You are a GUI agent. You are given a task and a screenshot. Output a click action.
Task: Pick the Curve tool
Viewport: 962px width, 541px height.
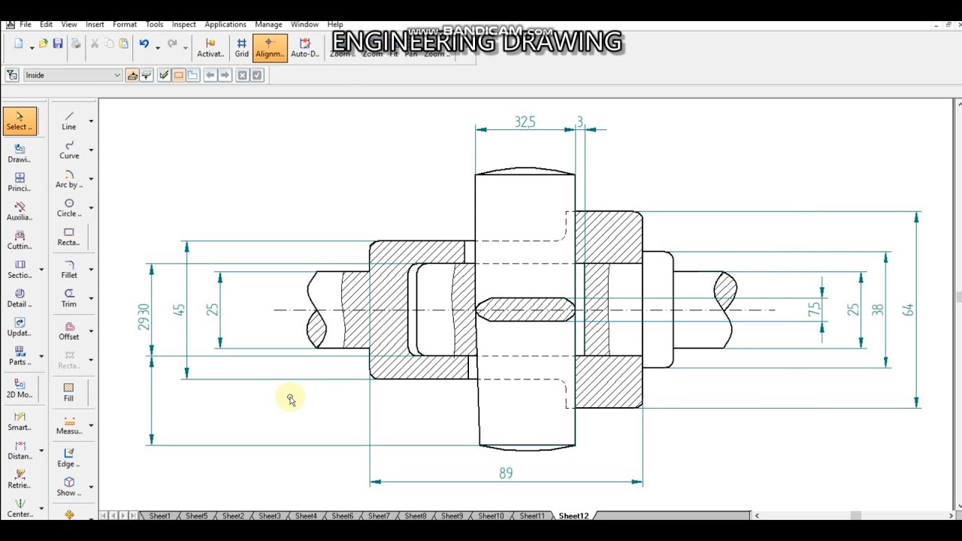pyautogui.click(x=69, y=150)
